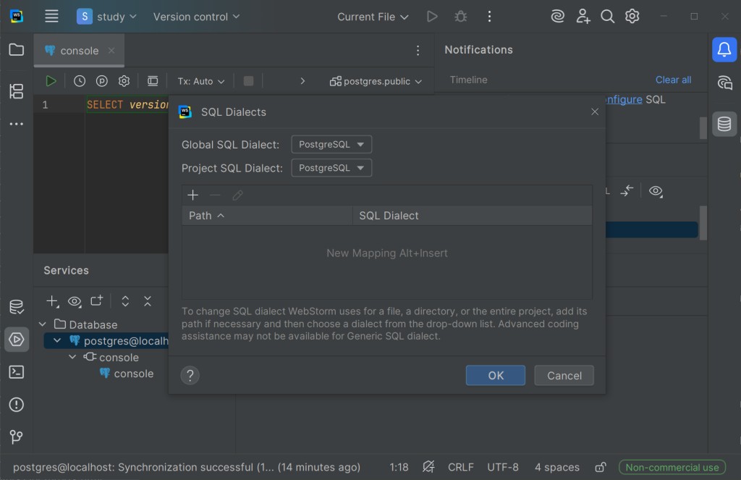This screenshot has height=480, width=741.
Task: Collapse the Database tree node
Action: tap(43, 324)
